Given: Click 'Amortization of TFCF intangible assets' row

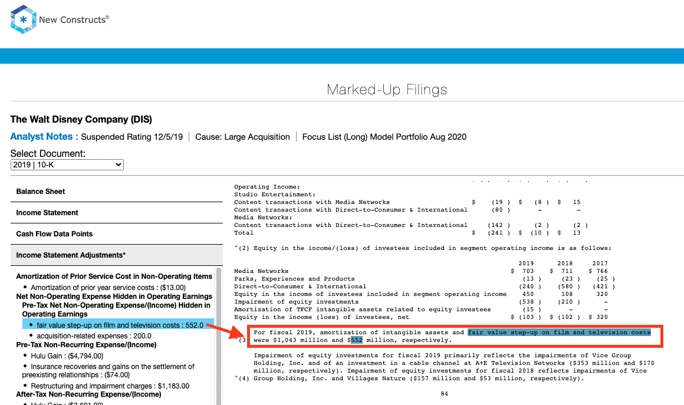Looking at the screenshot, I should (x=421, y=309).
